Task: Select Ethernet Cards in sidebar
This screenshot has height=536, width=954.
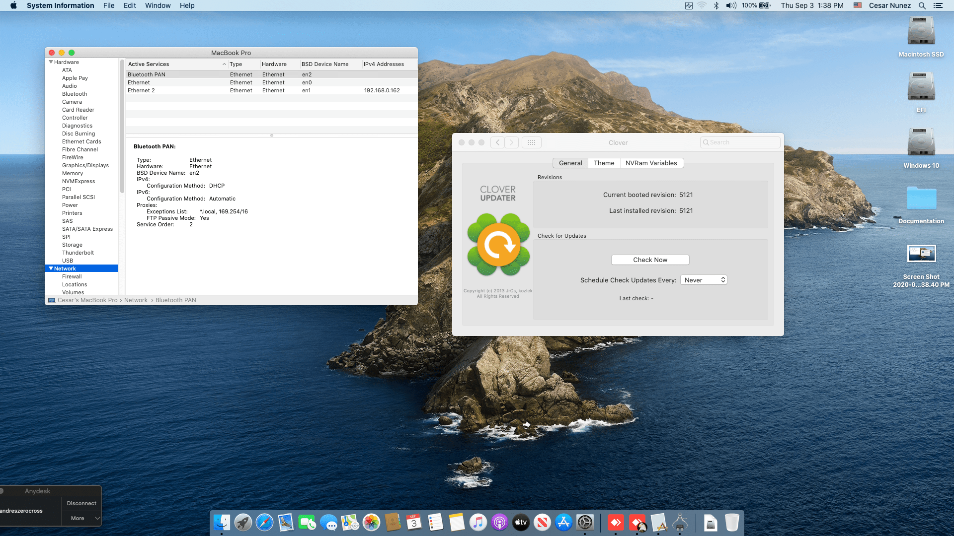Action: (81, 141)
